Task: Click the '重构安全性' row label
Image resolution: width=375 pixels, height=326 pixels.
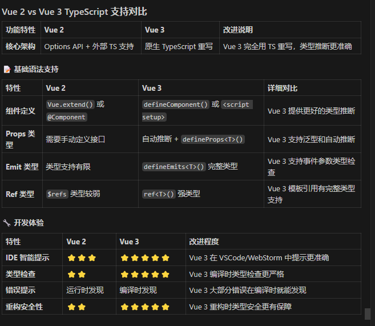Action: (24, 307)
